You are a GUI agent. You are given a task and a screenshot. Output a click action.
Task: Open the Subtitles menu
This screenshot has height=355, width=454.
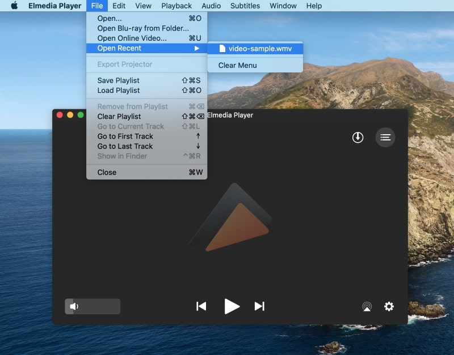pyautogui.click(x=245, y=6)
